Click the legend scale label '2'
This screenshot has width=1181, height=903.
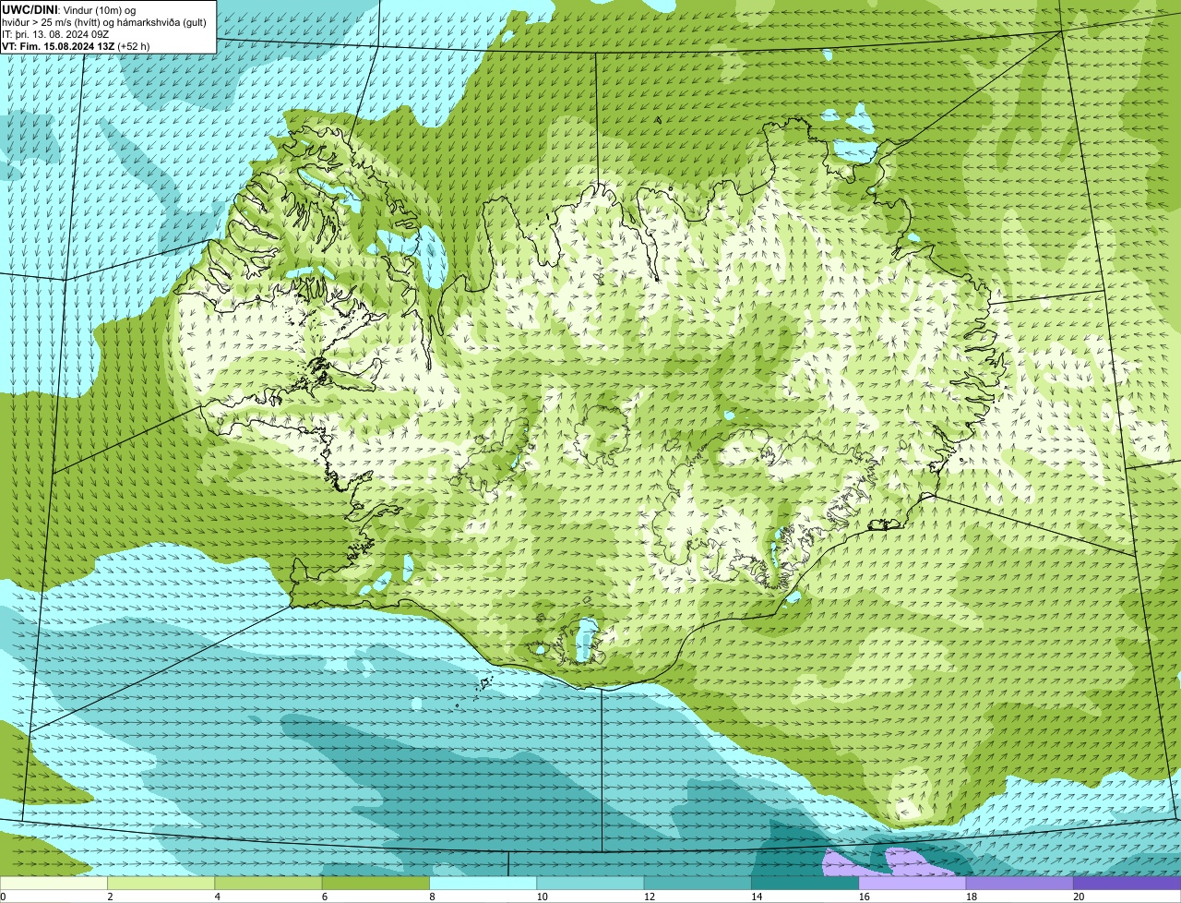110,897
